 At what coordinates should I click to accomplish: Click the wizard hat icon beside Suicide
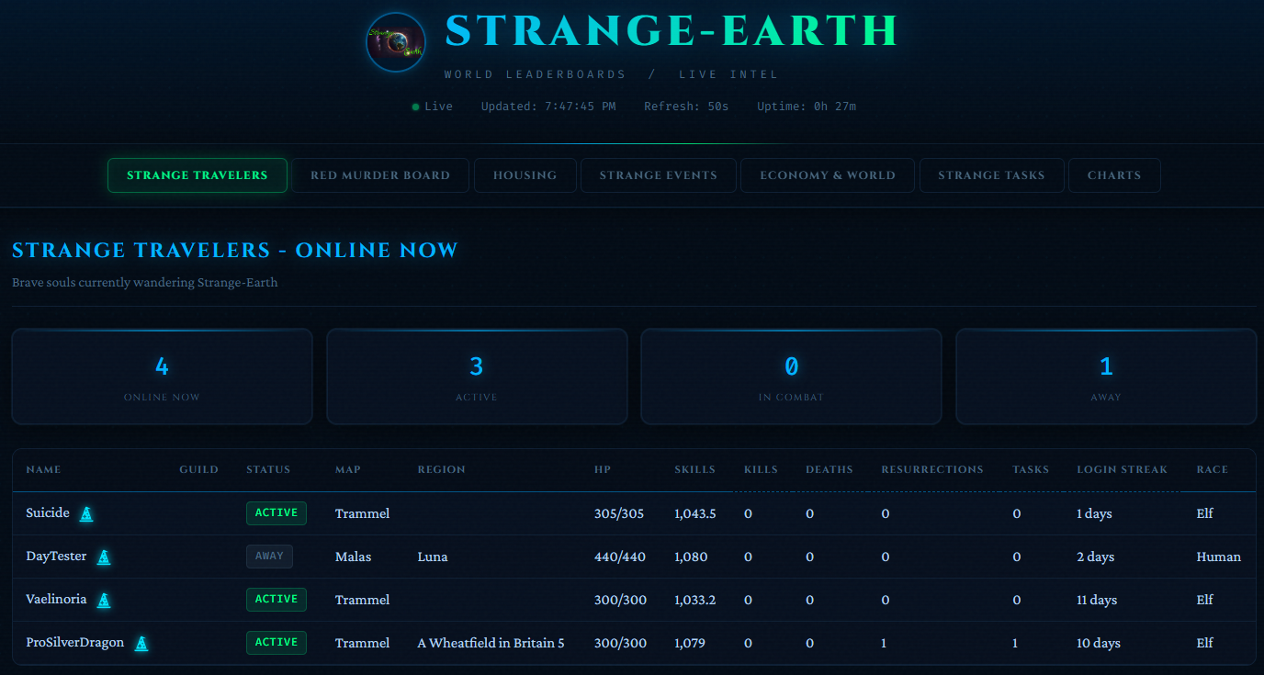[86, 514]
